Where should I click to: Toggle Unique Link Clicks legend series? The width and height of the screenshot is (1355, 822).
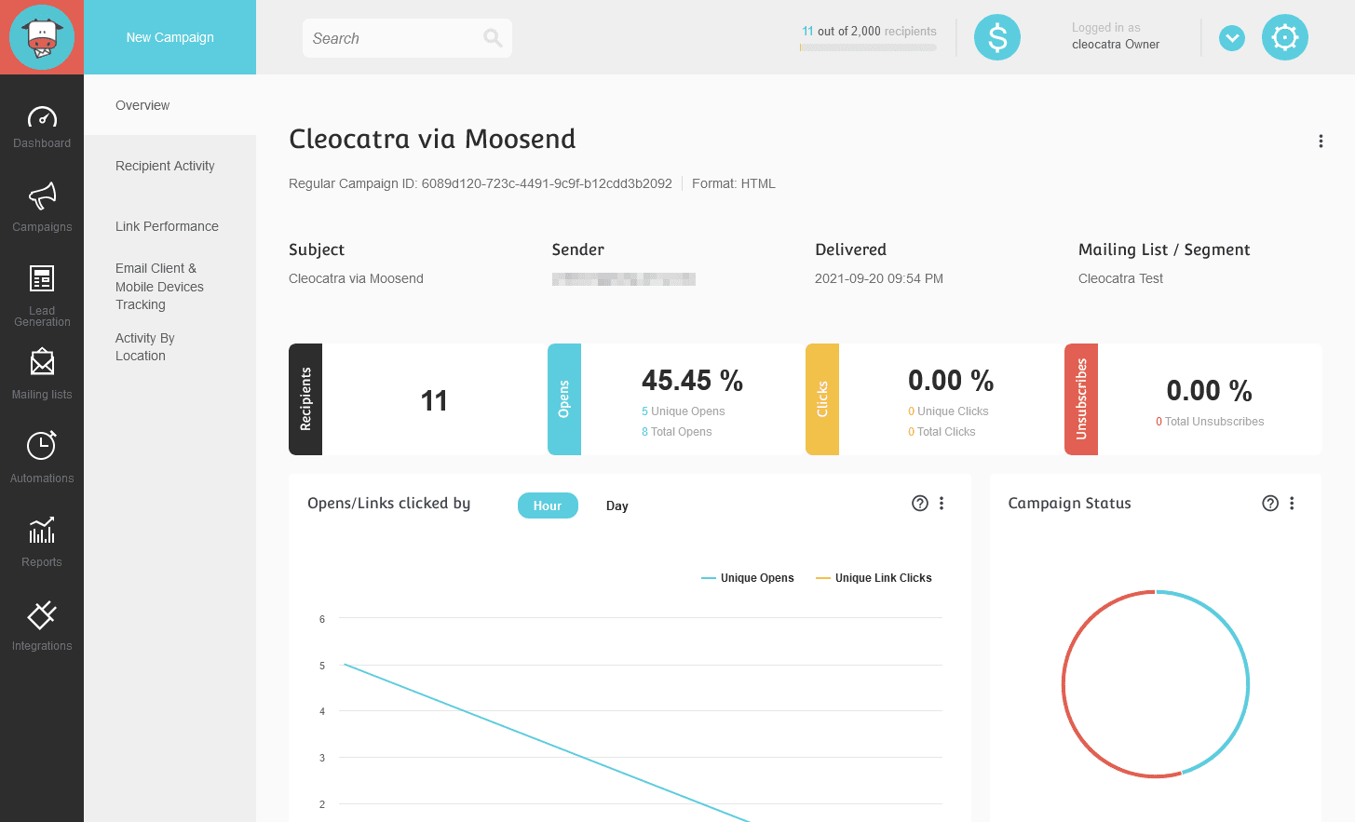coord(874,578)
